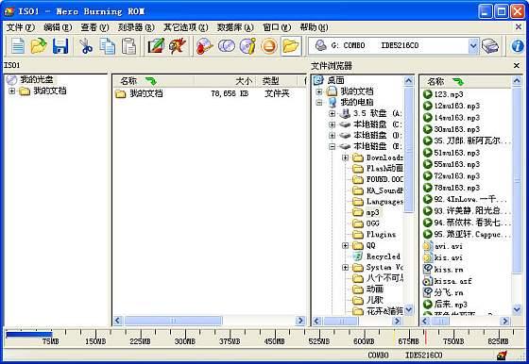Screen dimensions: 529x364
Task: Sort compilation list by 大小 column
Action: (x=244, y=81)
